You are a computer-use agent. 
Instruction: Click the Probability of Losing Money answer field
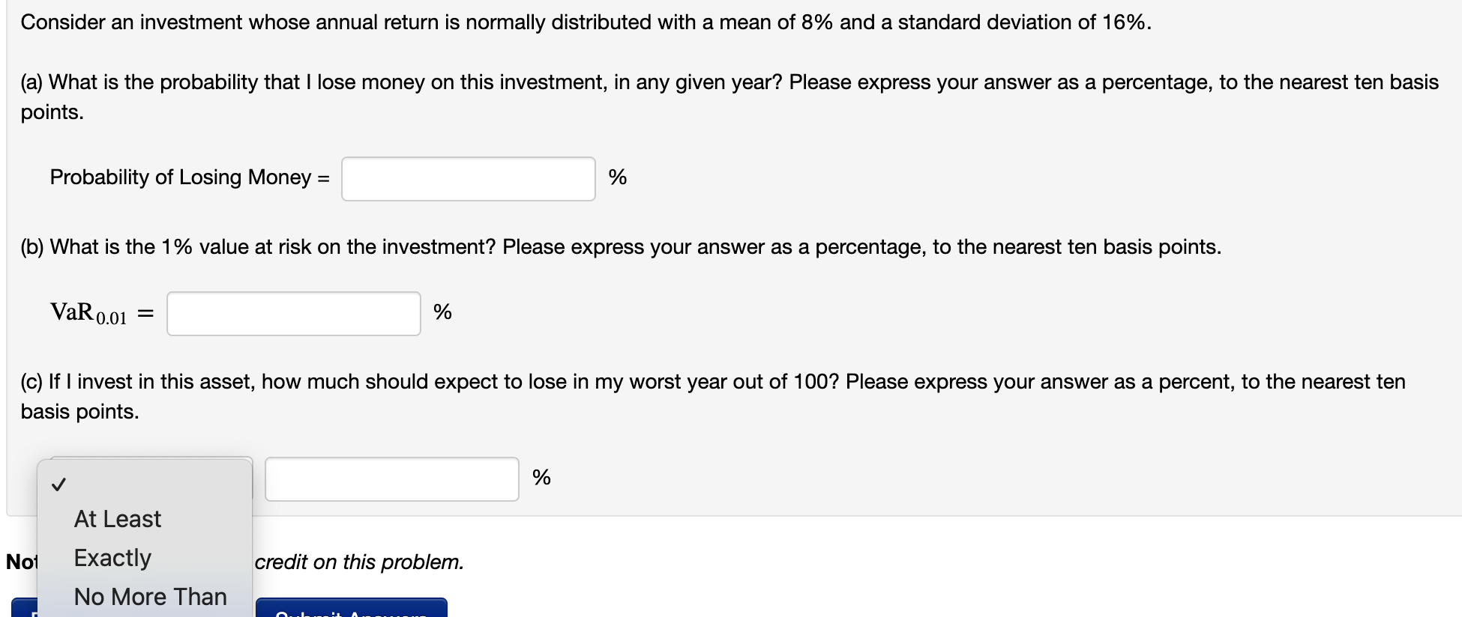pos(467,178)
